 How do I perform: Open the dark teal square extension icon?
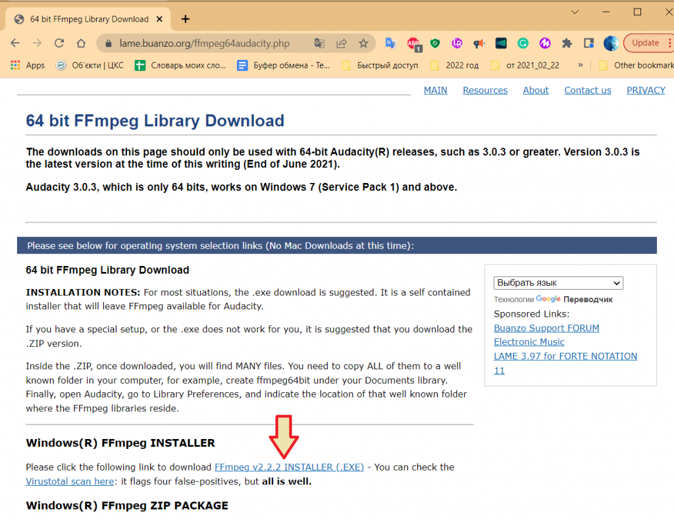pyautogui.click(x=501, y=43)
